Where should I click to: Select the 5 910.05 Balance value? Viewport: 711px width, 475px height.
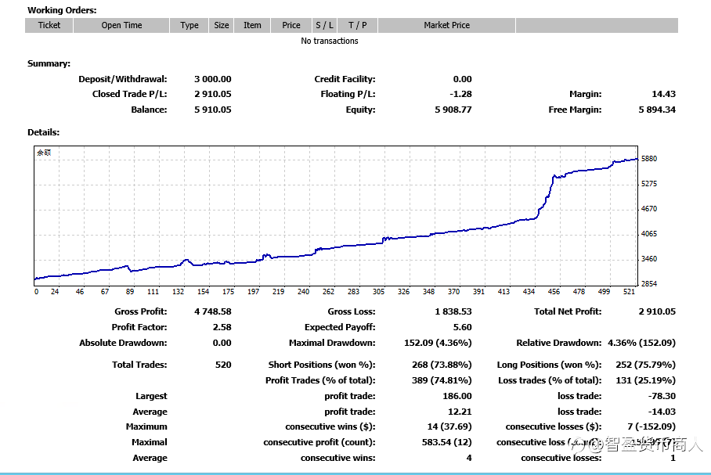[212, 110]
